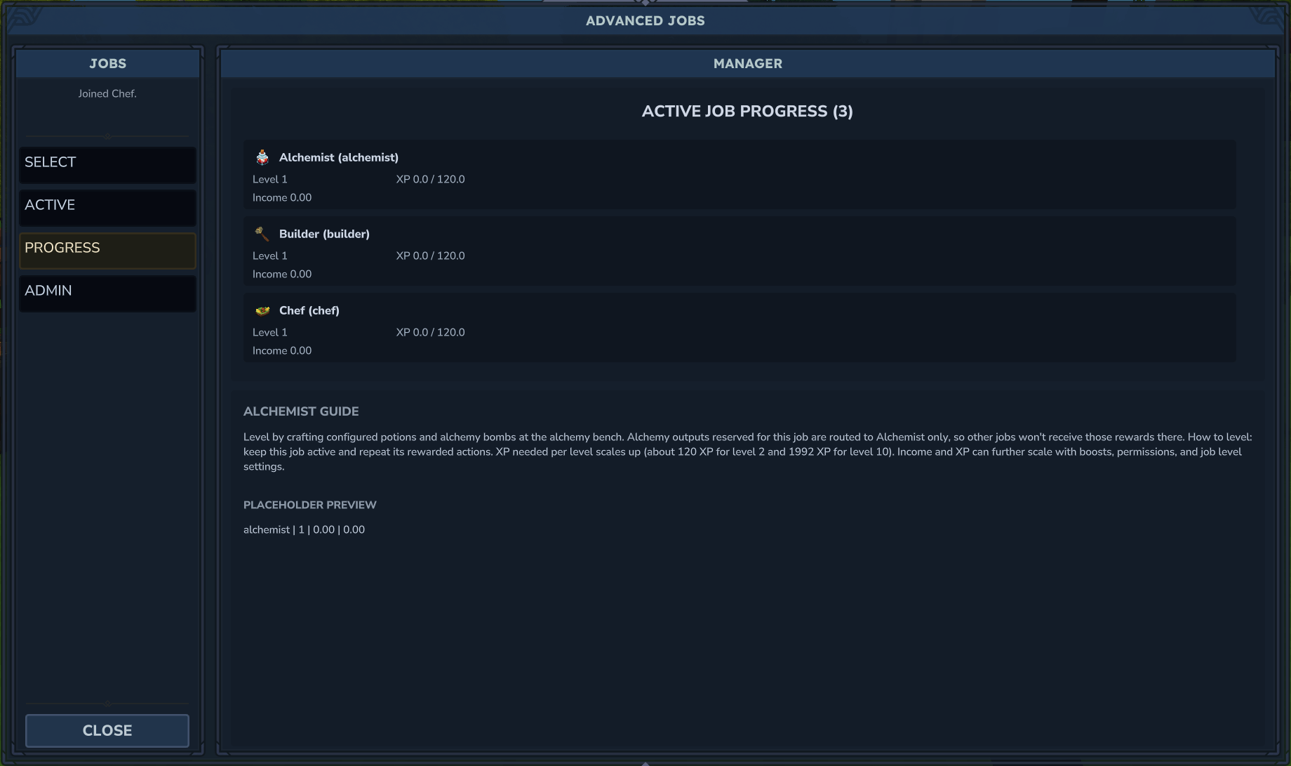Click Chef Income 0.00 text
The height and width of the screenshot is (766, 1291).
(x=282, y=350)
